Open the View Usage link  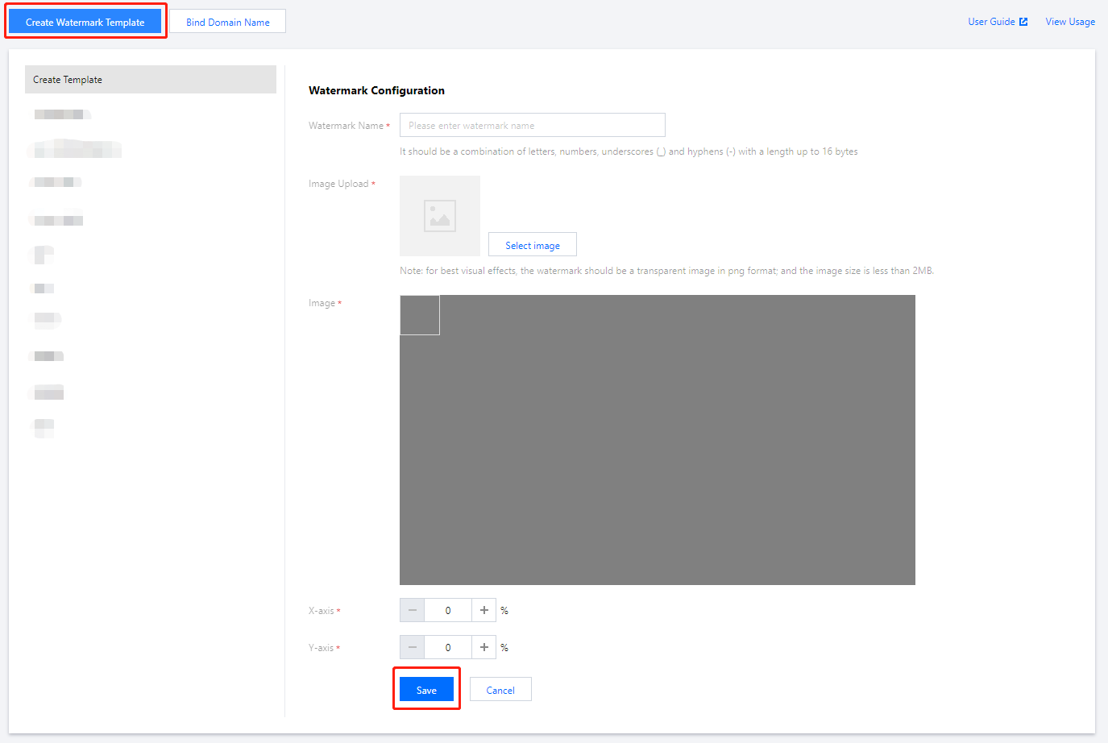click(x=1070, y=22)
